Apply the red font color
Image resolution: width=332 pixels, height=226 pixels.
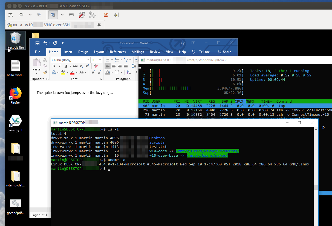72,72
